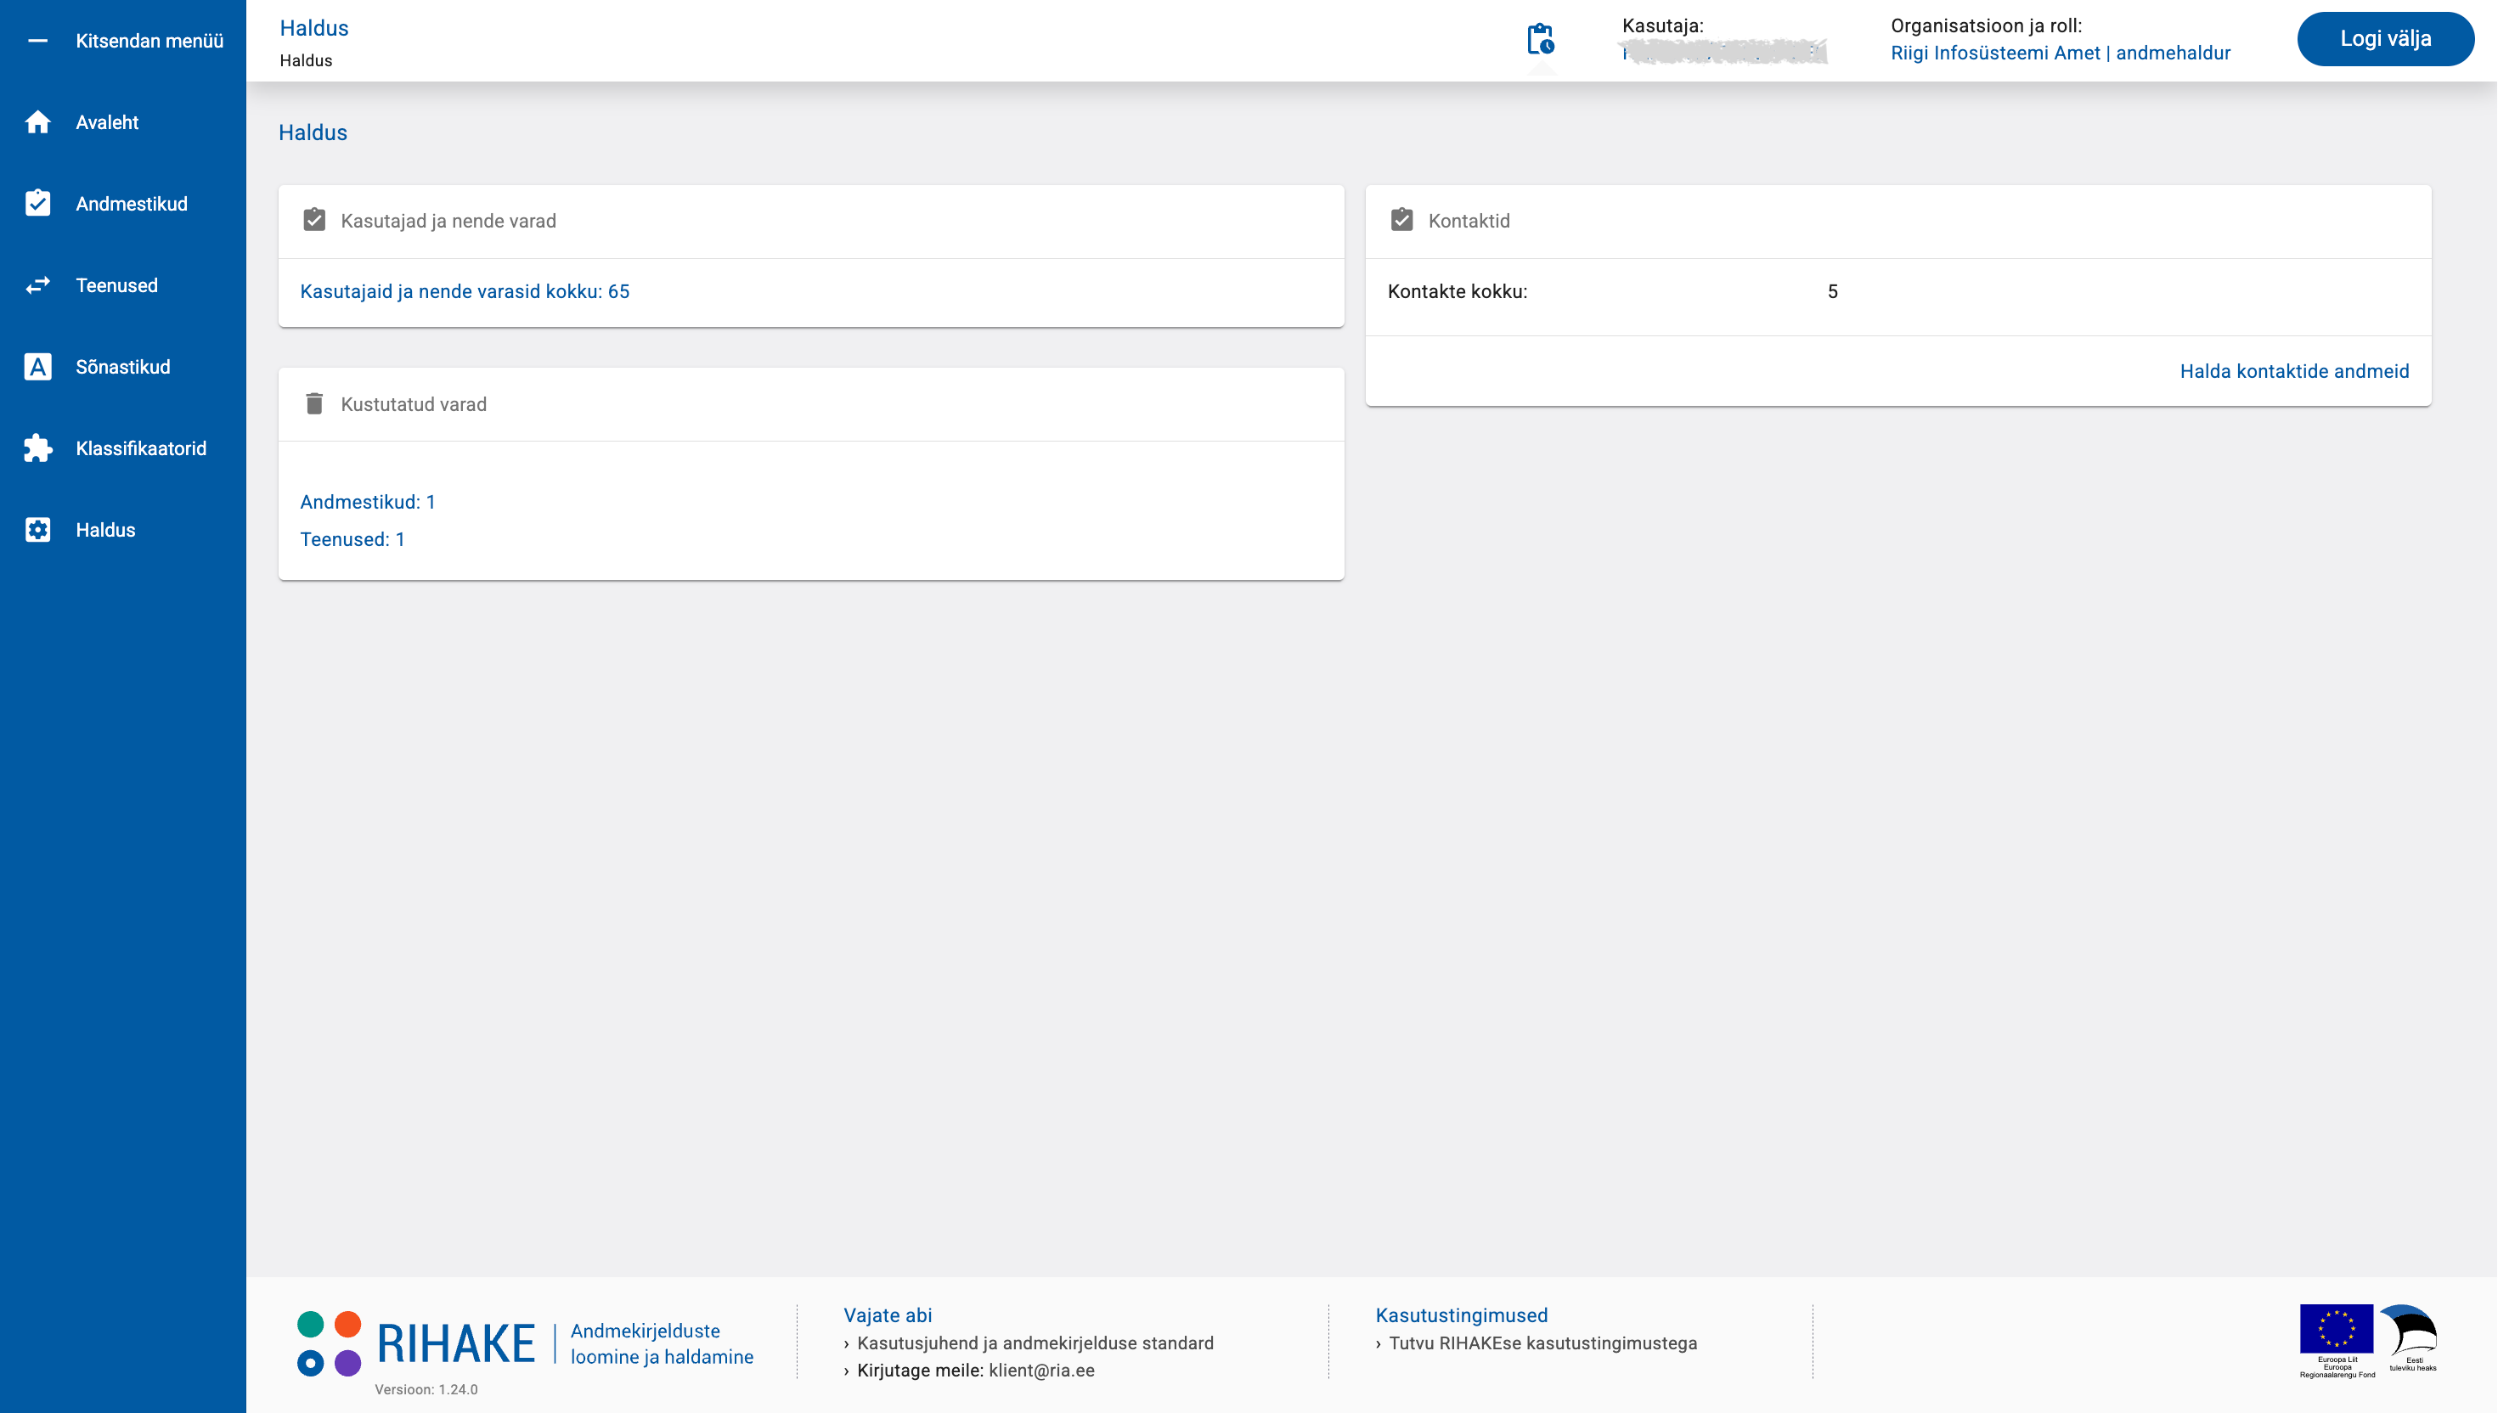This screenshot has height=1413, width=2498.
Task: Click the Avaleht home icon
Action: click(x=38, y=122)
